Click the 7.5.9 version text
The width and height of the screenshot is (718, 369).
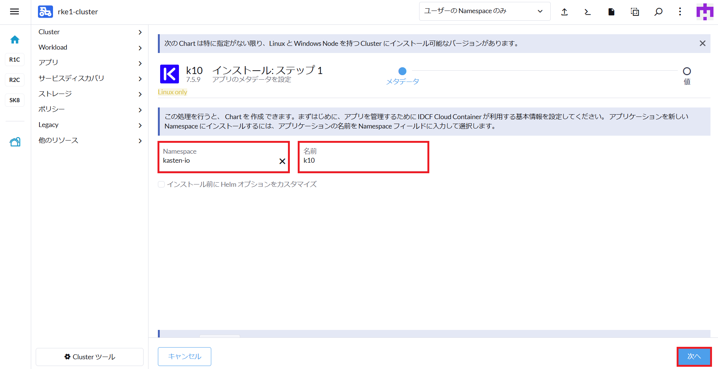[193, 80]
